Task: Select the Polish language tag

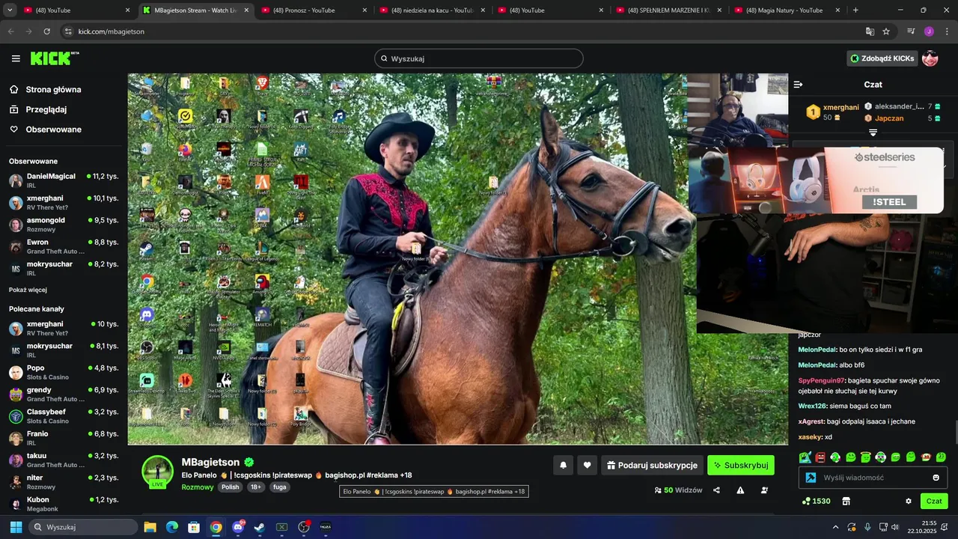Action: pyautogui.click(x=231, y=487)
